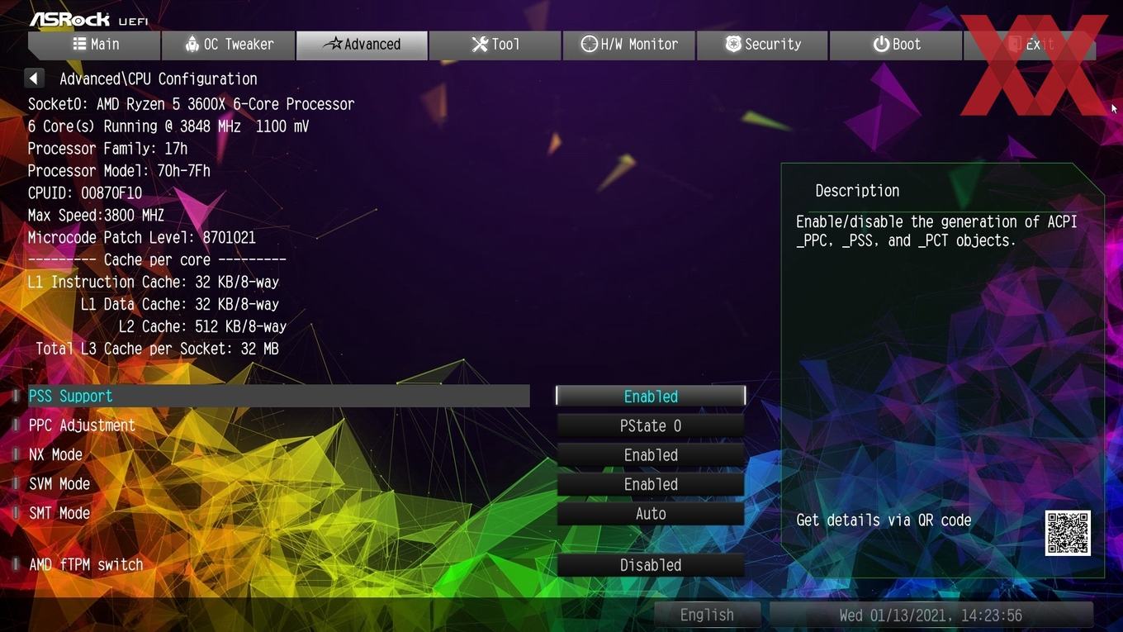Open SMT Mode Auto dropdown

pos(651,514)
